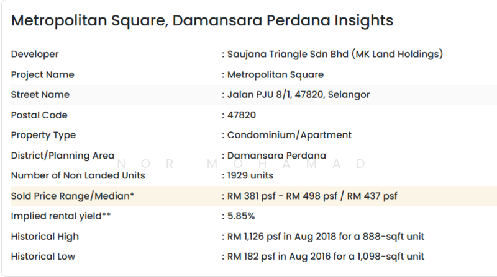Image resolution: width=497 pixels, height=277 pixels.
Task: Click the Street Name label
Action: (40, 95)
